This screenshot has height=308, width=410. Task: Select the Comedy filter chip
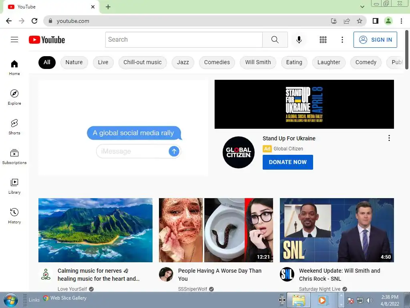[x=366, y=62]
